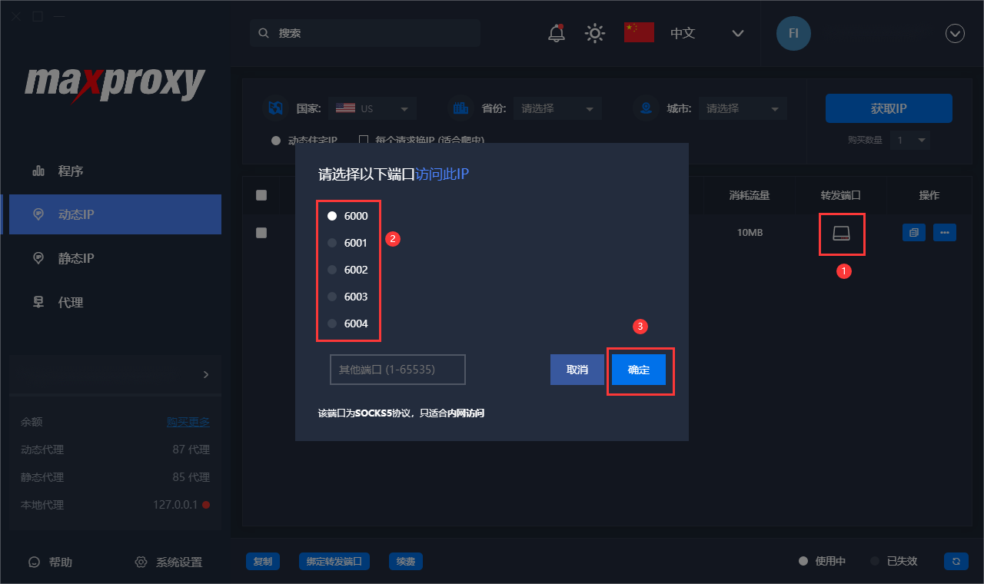This screenshot has width=984, height=584.
Task: Open the forwarding port monitor icon
Action: tap(842, 232)
